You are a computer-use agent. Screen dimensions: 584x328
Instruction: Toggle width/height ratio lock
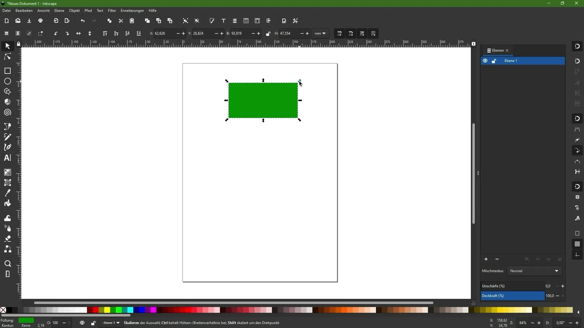[268, 33]
